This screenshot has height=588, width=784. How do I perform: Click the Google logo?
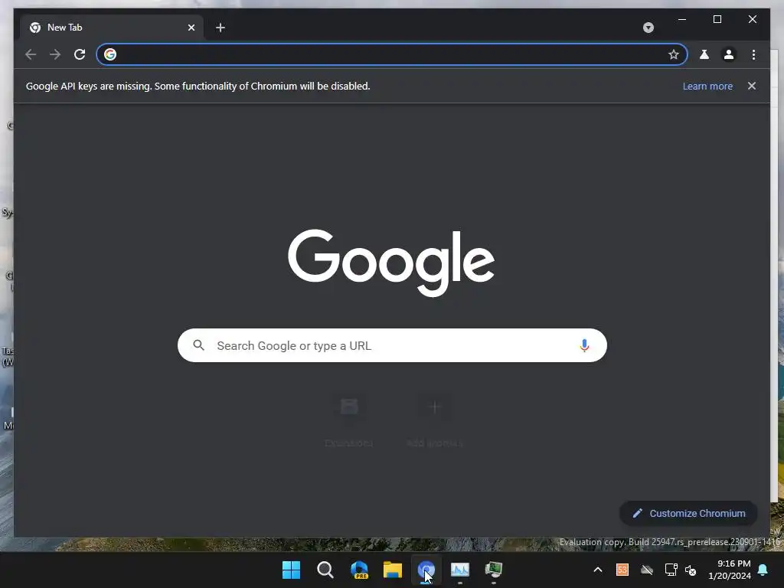pos(391,263)
